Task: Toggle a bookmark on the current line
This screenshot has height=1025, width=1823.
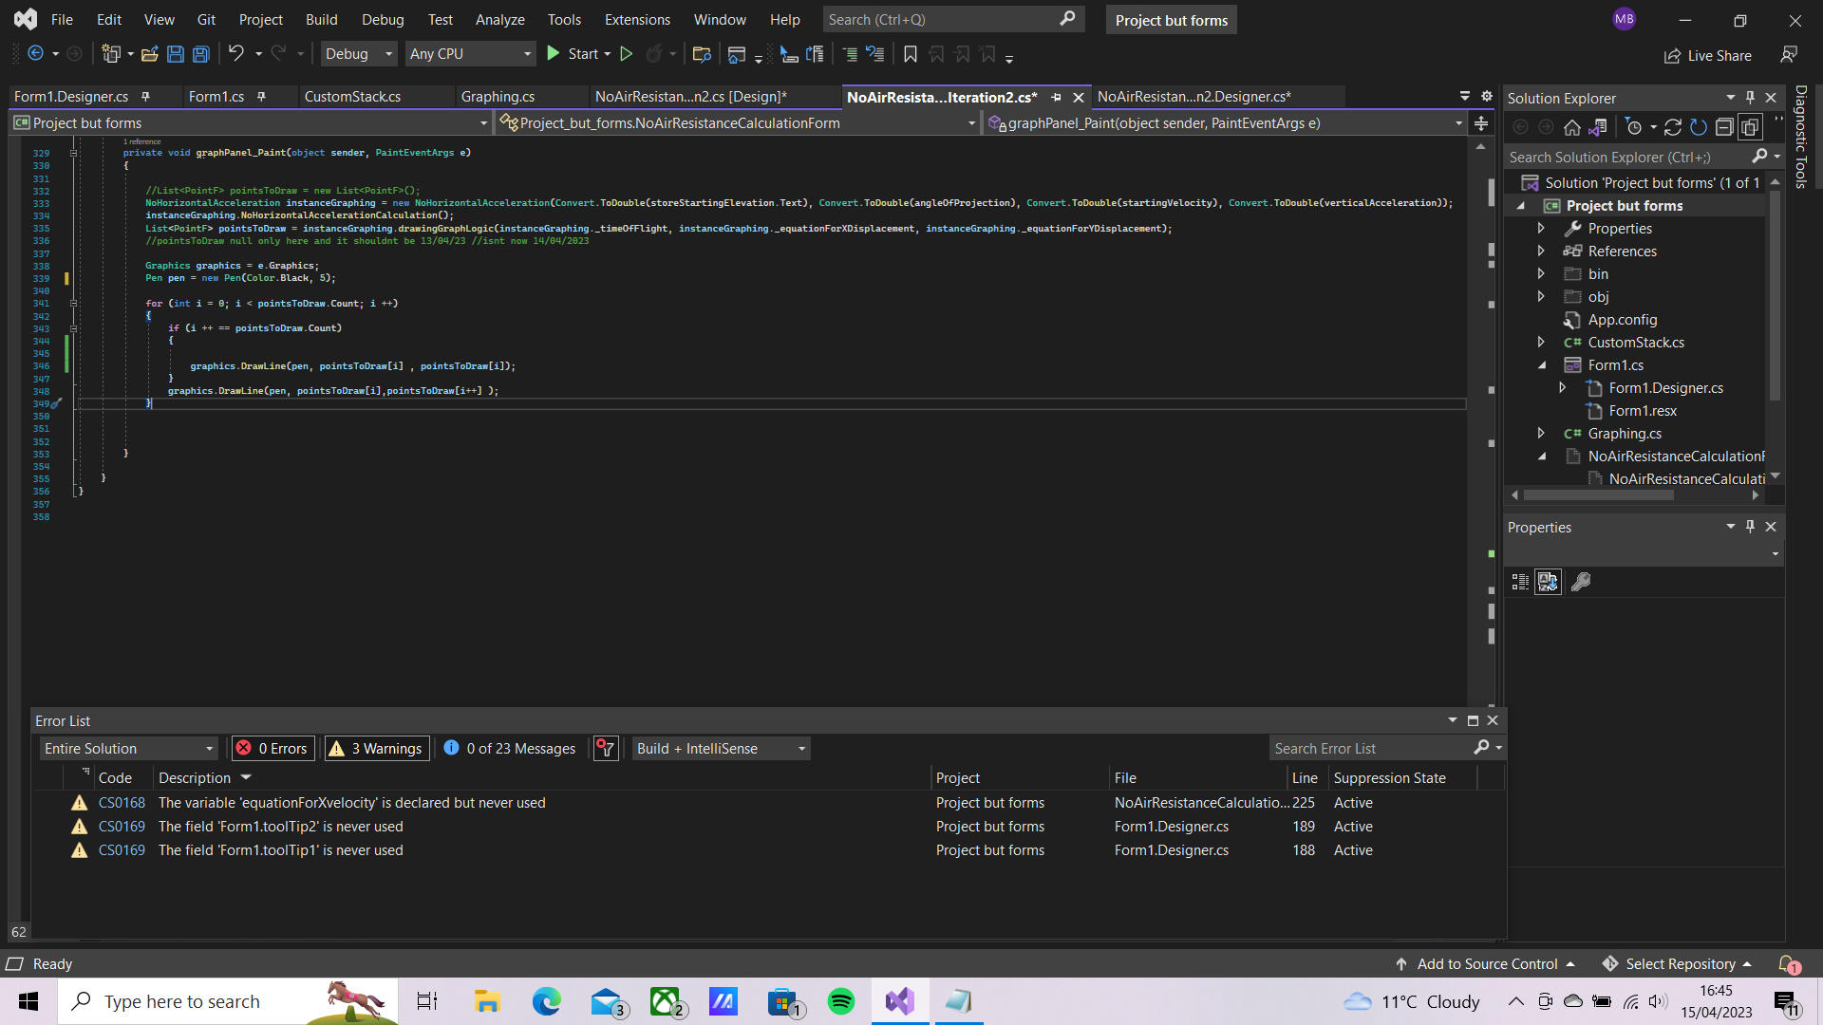Action: coord(911,54)
